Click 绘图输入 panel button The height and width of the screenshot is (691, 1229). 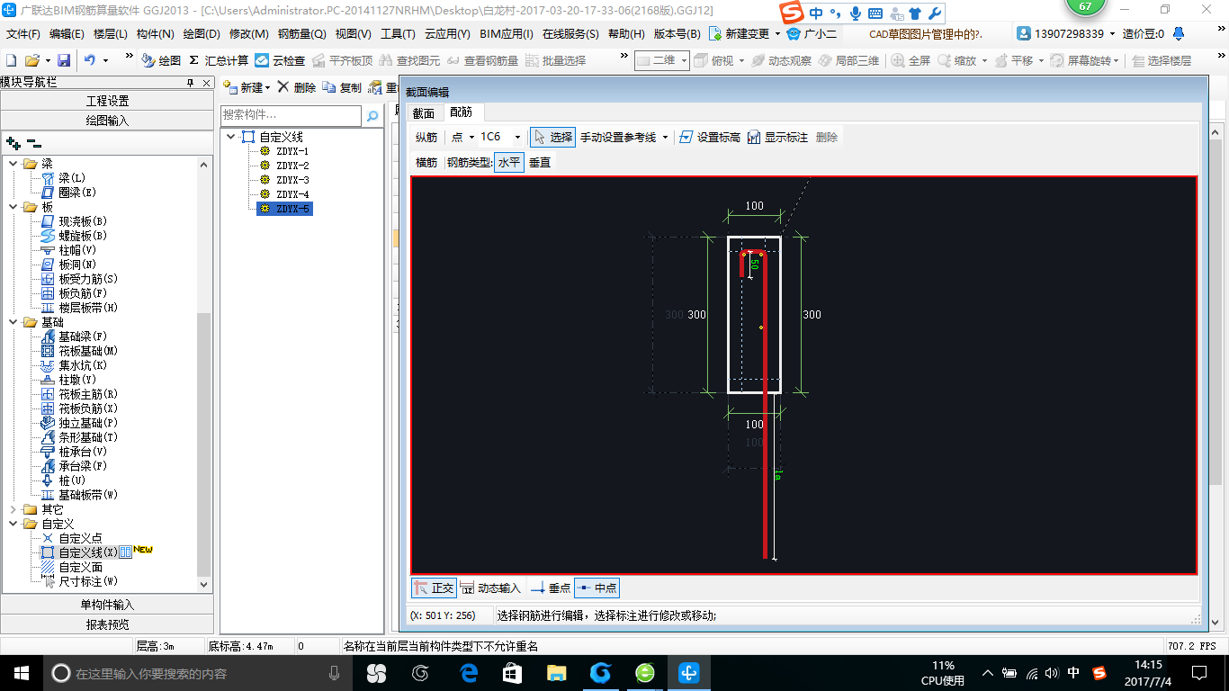(107, 121)
